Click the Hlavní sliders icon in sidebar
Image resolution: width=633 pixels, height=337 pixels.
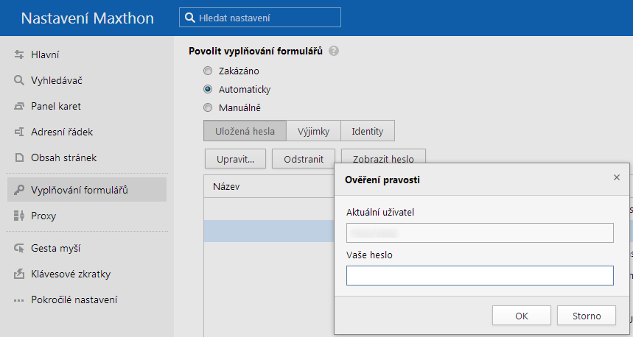[20, 55]
